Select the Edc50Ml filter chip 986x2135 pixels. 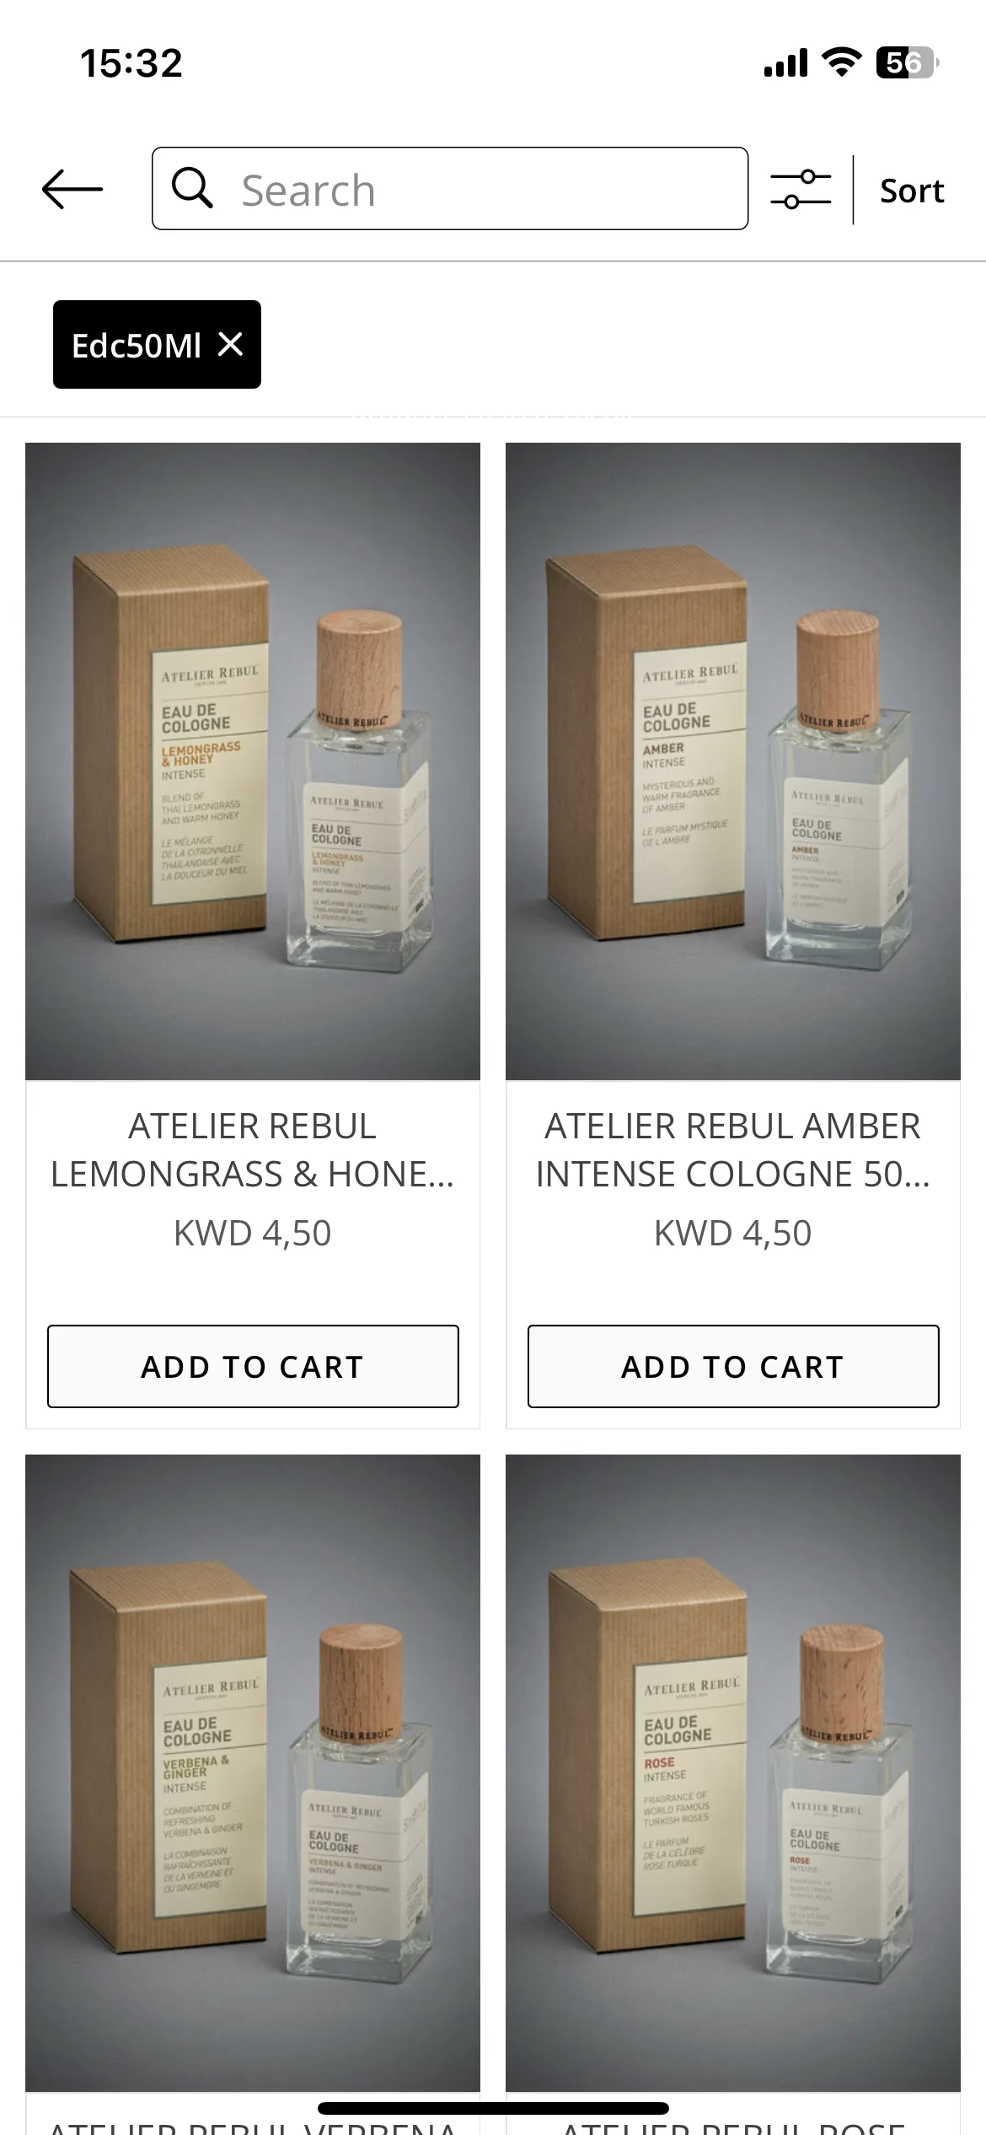click(x=157, y=344)
